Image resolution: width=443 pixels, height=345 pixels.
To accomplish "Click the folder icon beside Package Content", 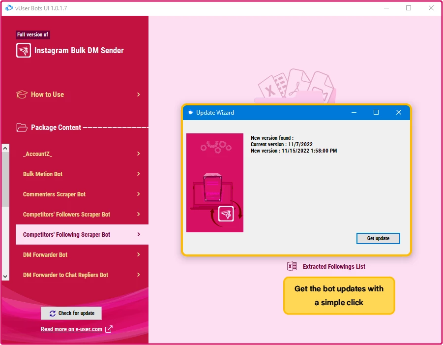I will point(22,127).
